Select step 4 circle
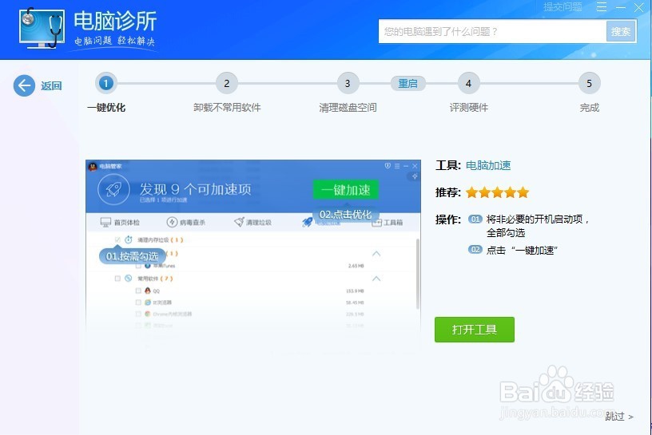Image resolution: width=652 pixels, height=435 pixels. click(468, 83)
